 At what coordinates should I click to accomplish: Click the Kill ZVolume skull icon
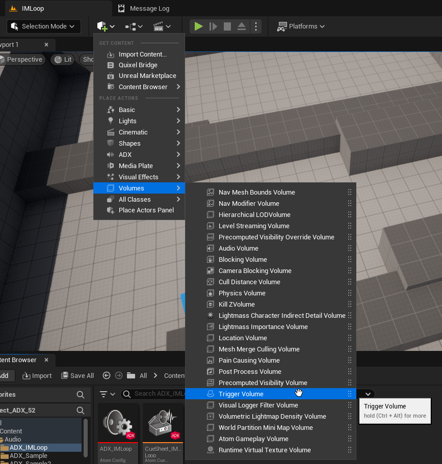(211, 305)
